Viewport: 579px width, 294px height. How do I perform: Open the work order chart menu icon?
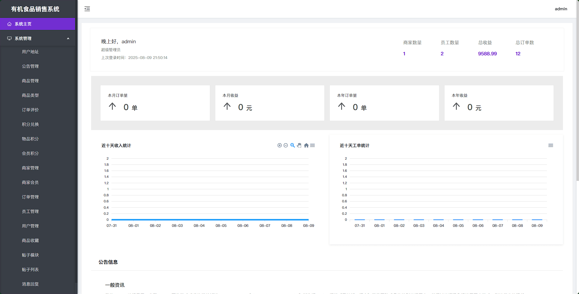(551, 145)
